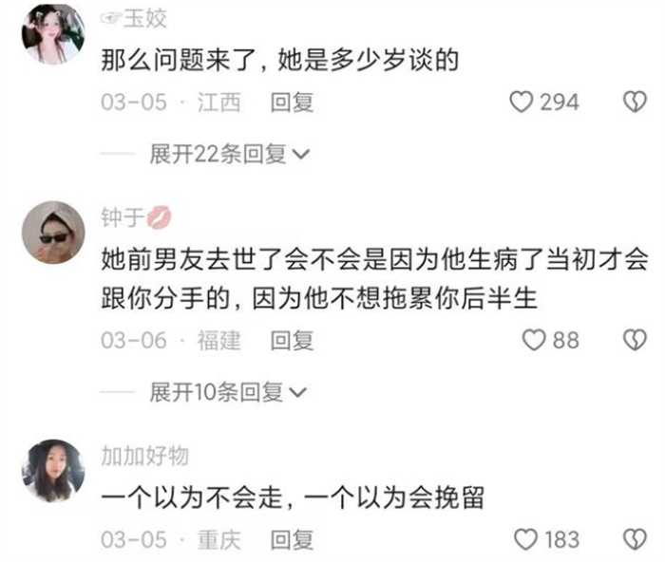Like the 加加好物 comment with 183 likes
Viewport: 665px width, 562px height.
pyautogui.click(x=525, y=539)
